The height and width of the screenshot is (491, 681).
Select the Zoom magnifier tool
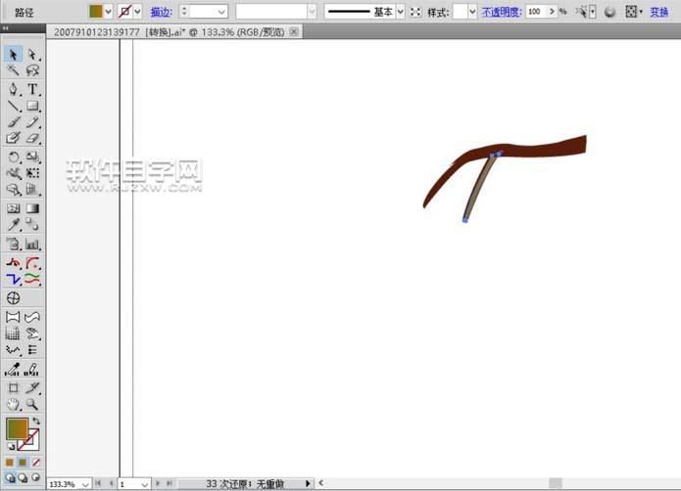coord(32,403)
